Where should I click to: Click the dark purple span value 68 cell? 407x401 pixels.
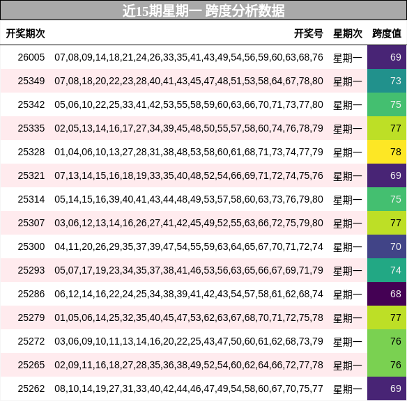pyautogui.click(x=387, y=294)
